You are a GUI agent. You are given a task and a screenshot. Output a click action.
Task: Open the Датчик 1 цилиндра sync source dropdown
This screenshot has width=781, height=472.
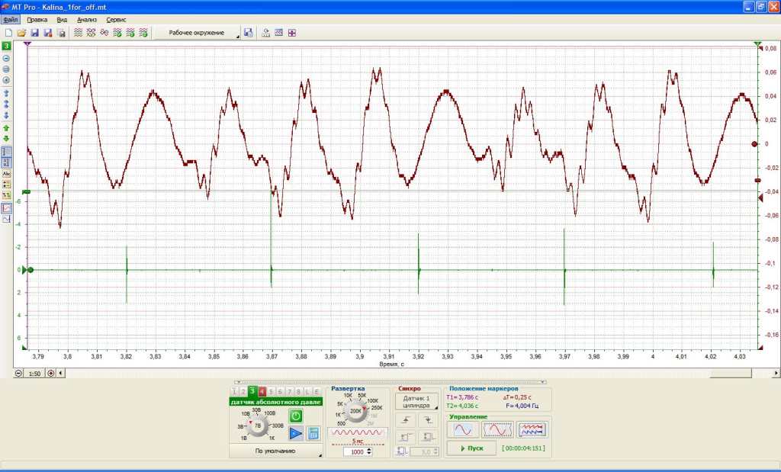(x=417, y=402)
